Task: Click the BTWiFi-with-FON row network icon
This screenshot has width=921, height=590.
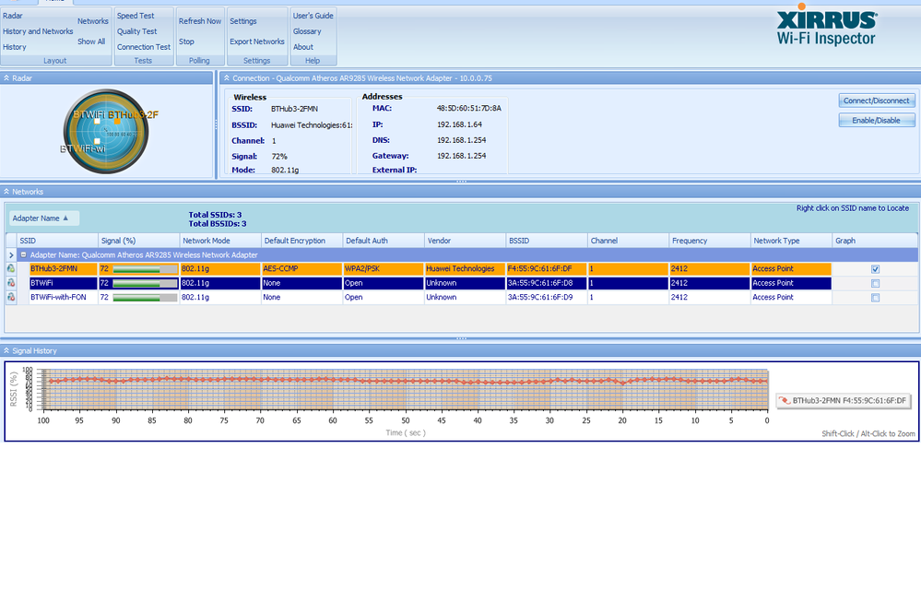Action: point(11,297)
